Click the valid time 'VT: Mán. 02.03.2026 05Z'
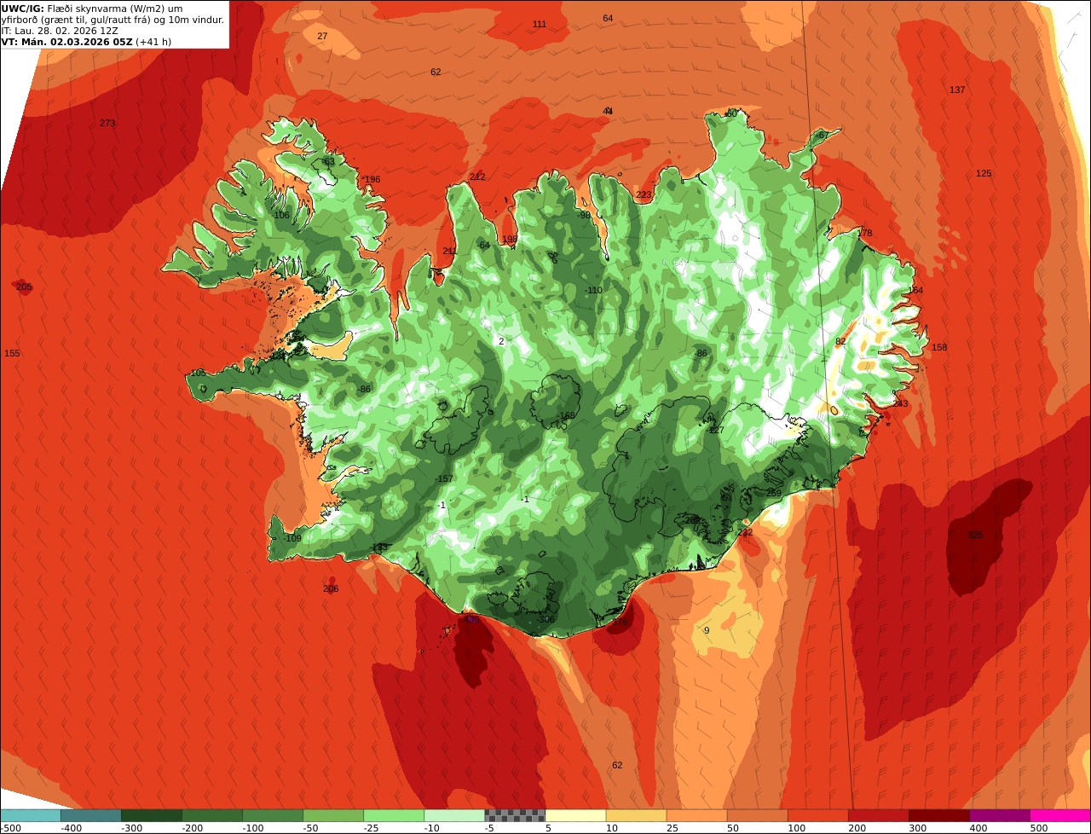The width and height of the screenshot is (1091, 834). 66,41
